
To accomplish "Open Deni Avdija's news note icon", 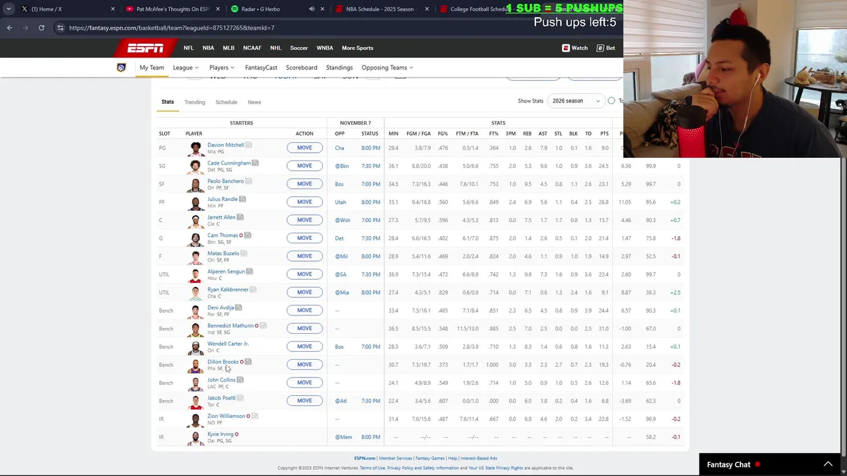I will [x=238, y=307].
